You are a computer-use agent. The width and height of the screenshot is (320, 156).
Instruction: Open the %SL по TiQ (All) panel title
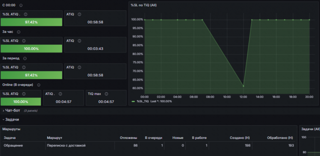pyautogui.click(x=144, y=5)
